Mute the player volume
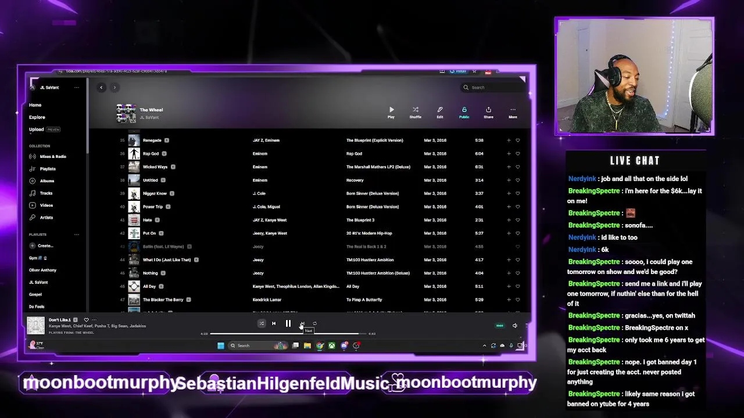The height and width of the screenshot is (418, 744). coord(514,326)
